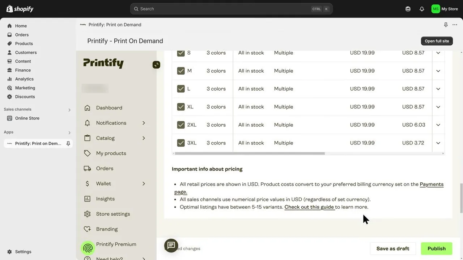463x260 pixels.
Task: Open the chat support bubble icon
Action: coord(171,246)
